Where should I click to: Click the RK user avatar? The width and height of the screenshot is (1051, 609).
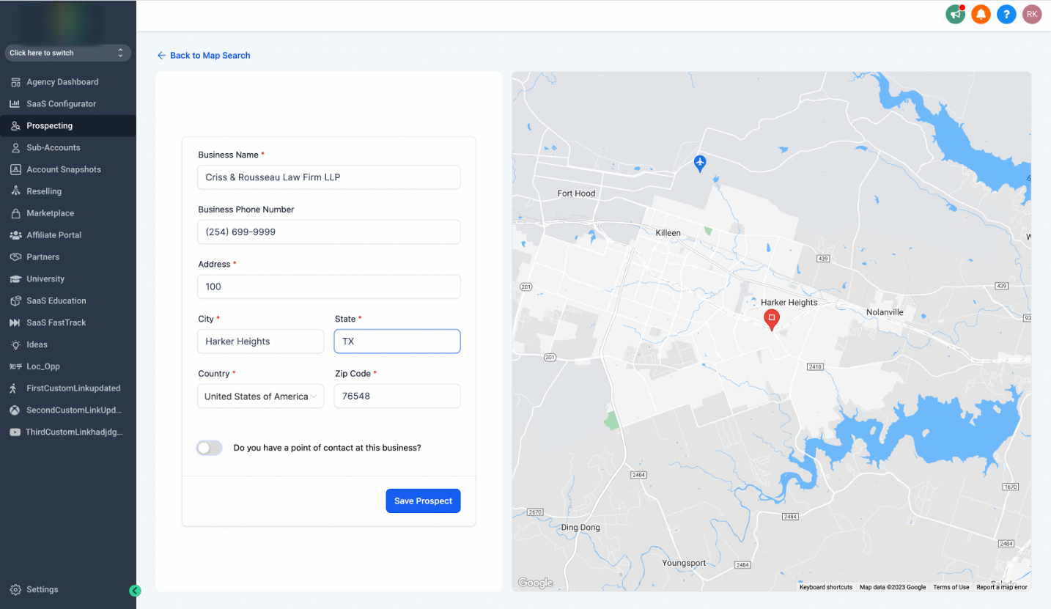[1032, 14]
